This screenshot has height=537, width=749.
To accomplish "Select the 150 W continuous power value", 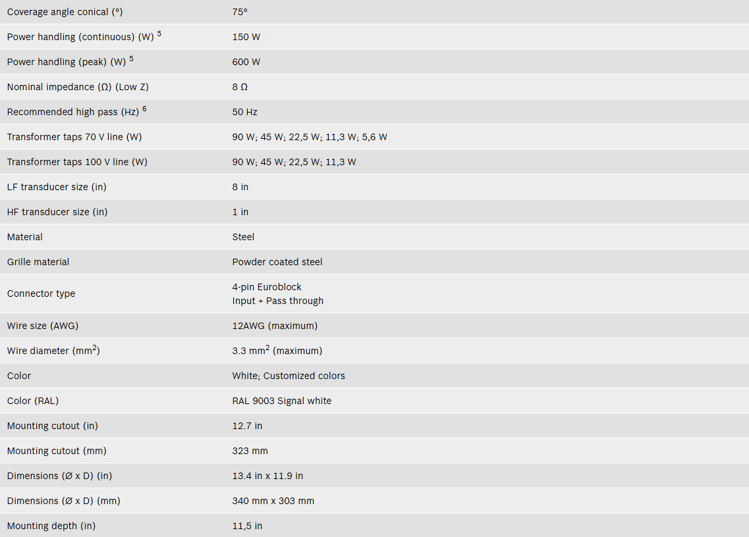I will pyautogui.click(x=246, y=38).
